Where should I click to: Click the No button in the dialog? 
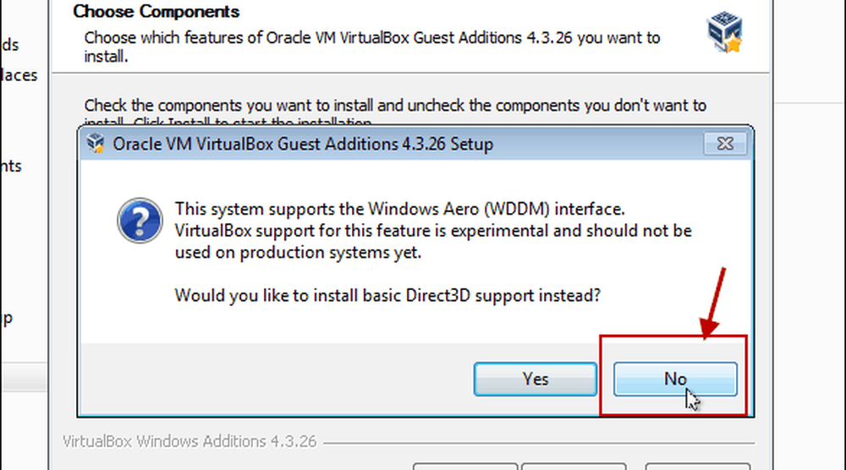(x=675, y=379)
